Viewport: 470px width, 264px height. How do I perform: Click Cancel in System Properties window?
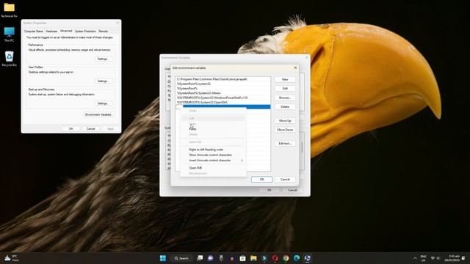[x=90, y=129]
